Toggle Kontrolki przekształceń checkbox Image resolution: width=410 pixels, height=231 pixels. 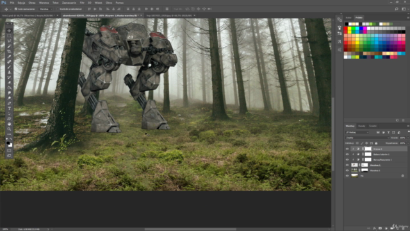click(x=58, y=9)
